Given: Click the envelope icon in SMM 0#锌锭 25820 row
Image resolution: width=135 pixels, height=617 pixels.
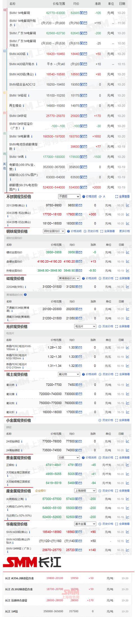Looking at the screenshot, I should [x=85, y=116].
